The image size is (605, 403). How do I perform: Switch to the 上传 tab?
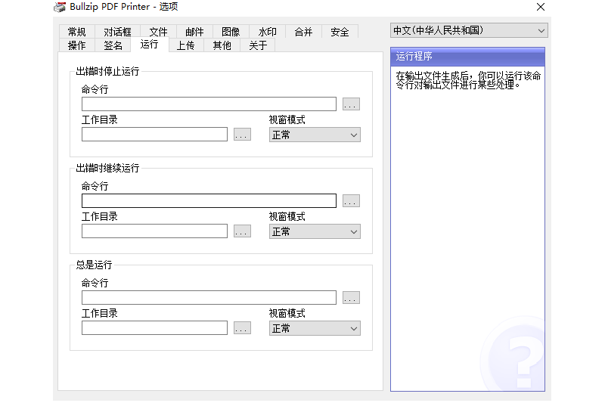pyautogui.click(x=185, y=45)
